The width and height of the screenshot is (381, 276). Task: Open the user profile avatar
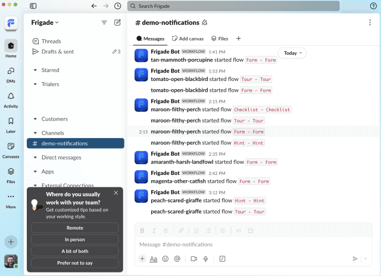tap(11, 261)
